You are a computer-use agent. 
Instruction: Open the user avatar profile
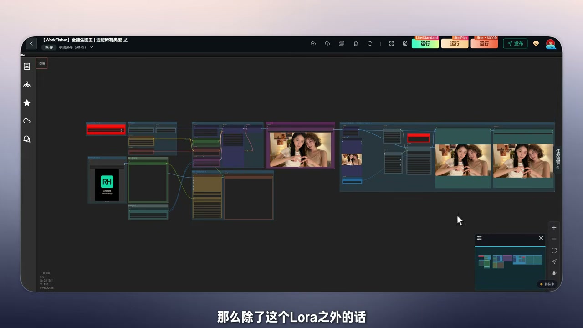(551, 44)
